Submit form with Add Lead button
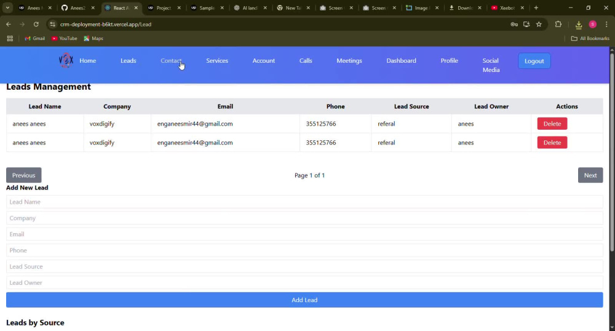The width and height of the screenshot is (615, 331). point(304,300)
